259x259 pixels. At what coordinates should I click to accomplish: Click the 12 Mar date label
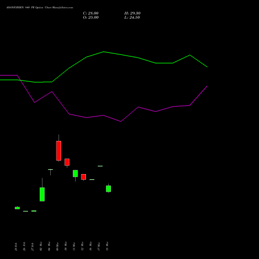click(82, 246)
